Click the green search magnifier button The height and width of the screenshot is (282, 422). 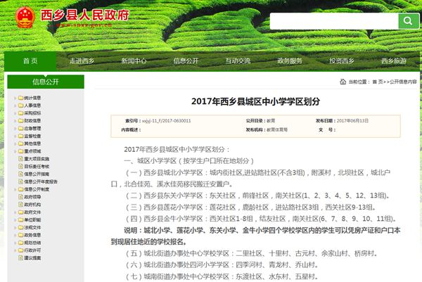pos(408,21)
